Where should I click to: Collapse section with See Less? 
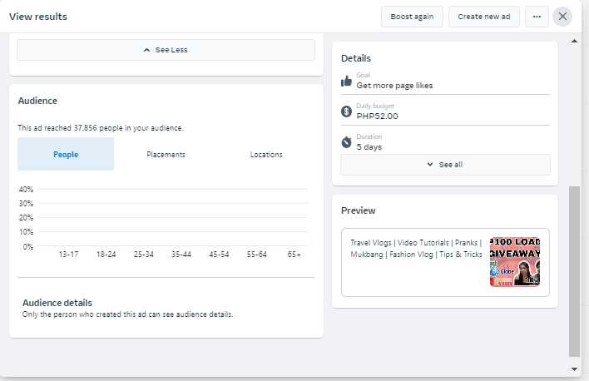click(166, 50)
